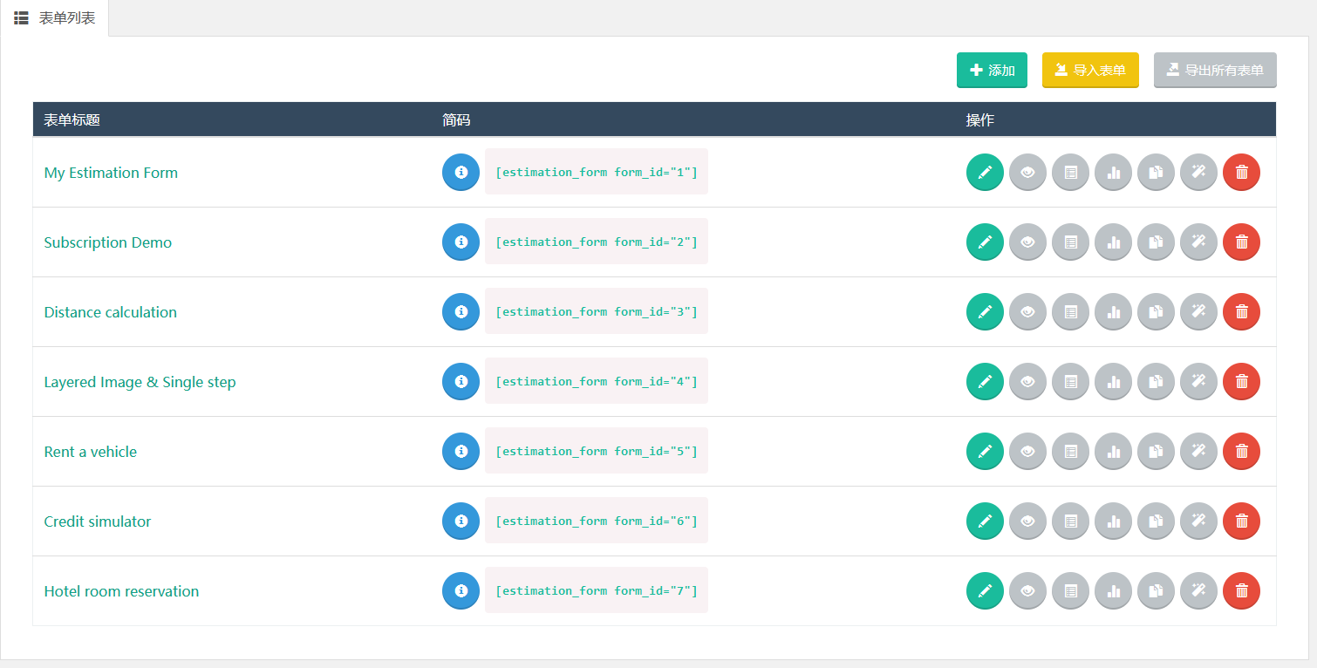Open the Subscription Demo form link
The width and height of the screenshot is (1317, 668).
point(108,242)
